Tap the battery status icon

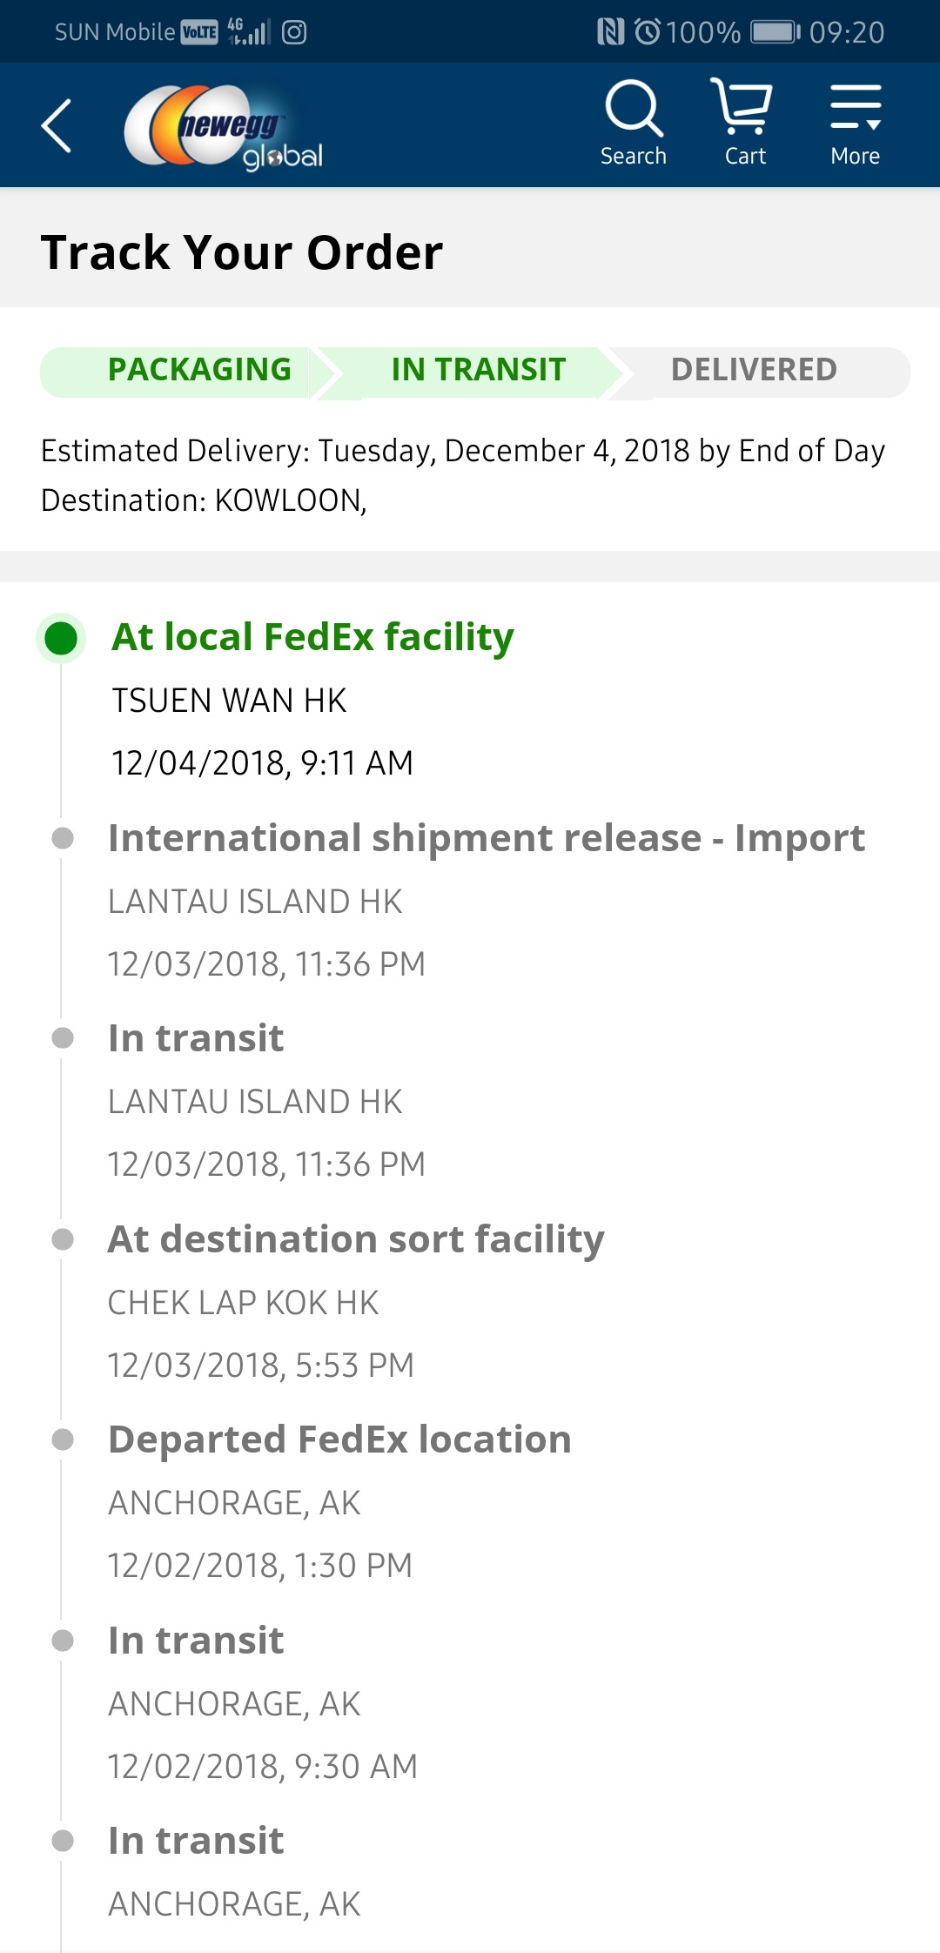[x=775, y=32]
